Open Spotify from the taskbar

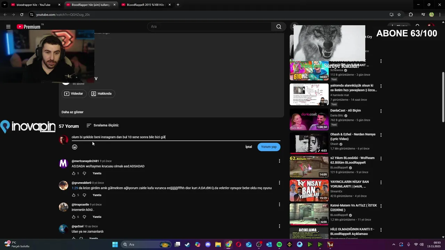coord(279,244)
